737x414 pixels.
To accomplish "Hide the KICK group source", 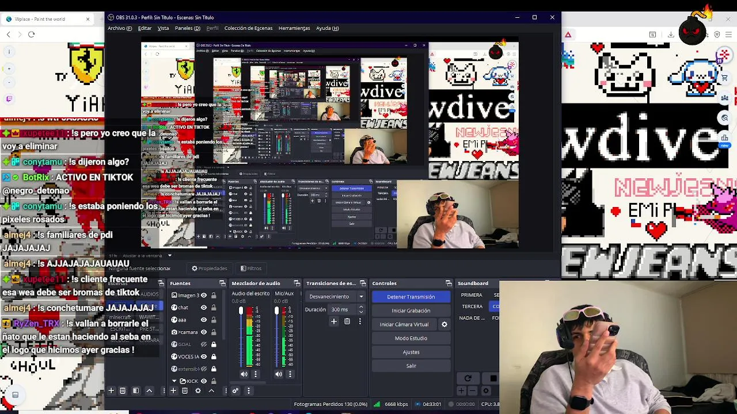I will tap(203, 381).
